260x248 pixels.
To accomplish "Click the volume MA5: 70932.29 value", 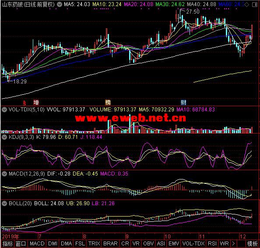I will coord(156,110).
